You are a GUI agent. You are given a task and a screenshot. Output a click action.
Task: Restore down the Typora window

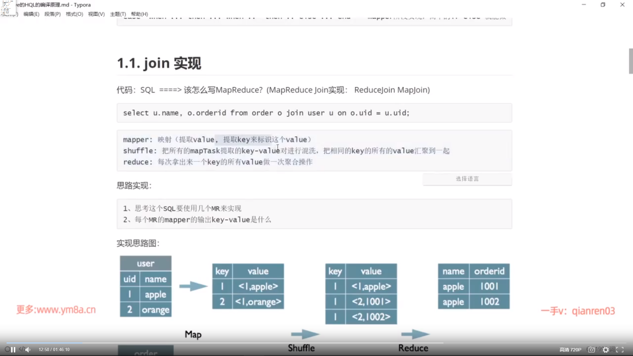pyautogui.click(x=603, y=5)
